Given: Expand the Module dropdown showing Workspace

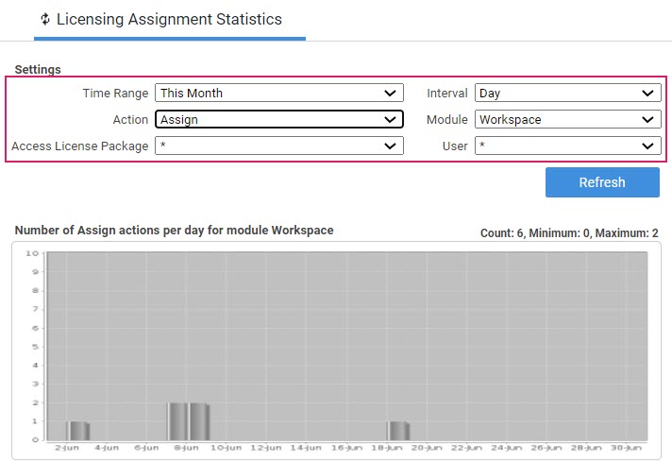Looking at the screenshot, I should tap(566, 120).
